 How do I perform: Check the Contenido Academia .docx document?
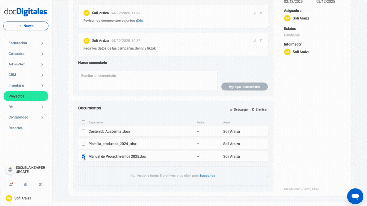pyautogui.click(x=83, y=131)
